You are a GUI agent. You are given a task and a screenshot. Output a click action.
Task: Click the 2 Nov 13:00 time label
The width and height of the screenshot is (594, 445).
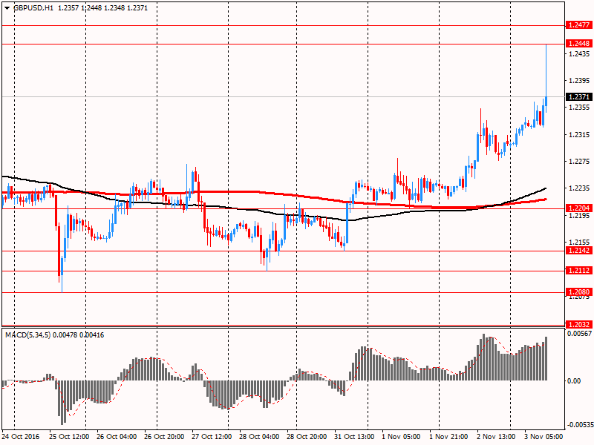[x=496, y=437]
